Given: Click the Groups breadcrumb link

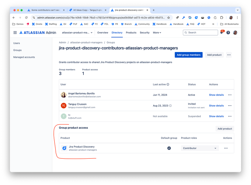Looking at the screenshot, I should [111, 42].
